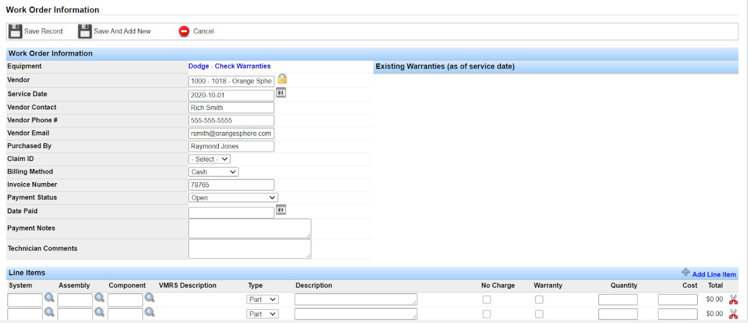Viewport: 748px width, 323px height.
Task: Open the Billing Method dropdown
Action: point(213,172)
